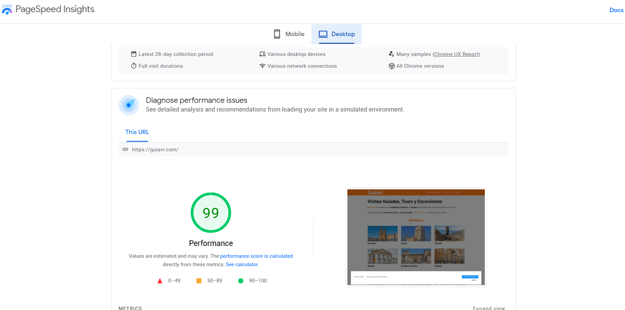The height and width of the screenshot is (310, 625).
Task: Open the See calculator link
Action: [x=242, y=265]
